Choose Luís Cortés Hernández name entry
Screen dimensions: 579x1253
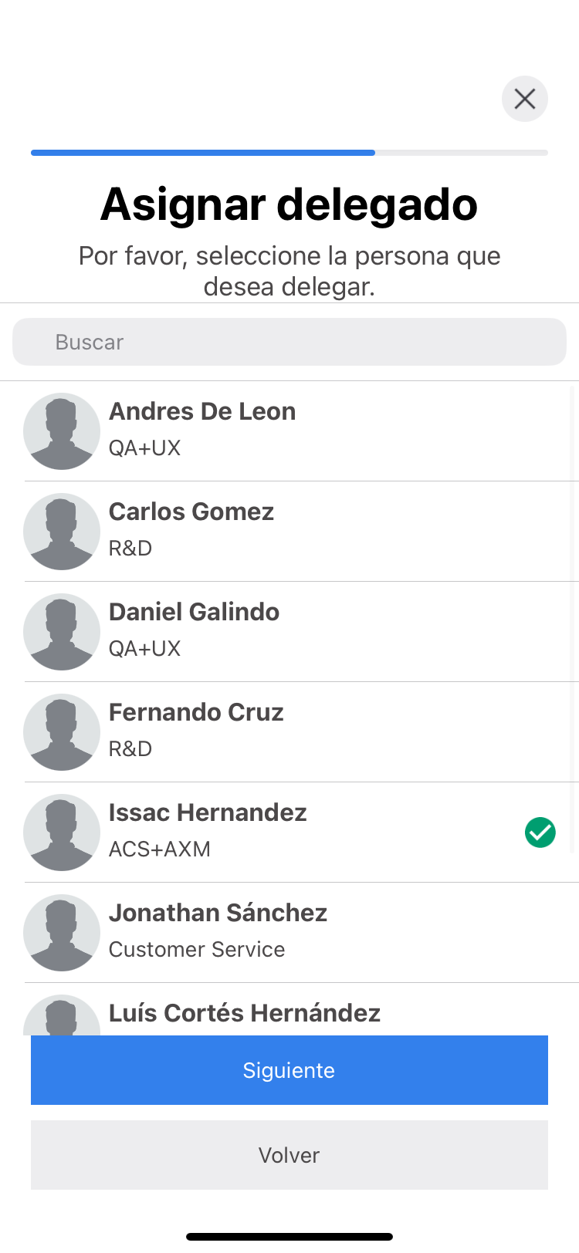coord(245,1014)
